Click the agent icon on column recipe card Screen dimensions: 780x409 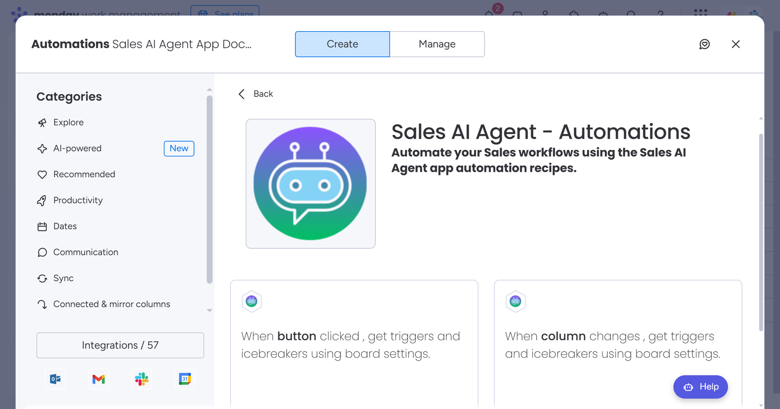(x=515, y=301)
